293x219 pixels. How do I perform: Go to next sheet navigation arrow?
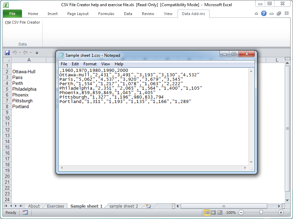16,206
